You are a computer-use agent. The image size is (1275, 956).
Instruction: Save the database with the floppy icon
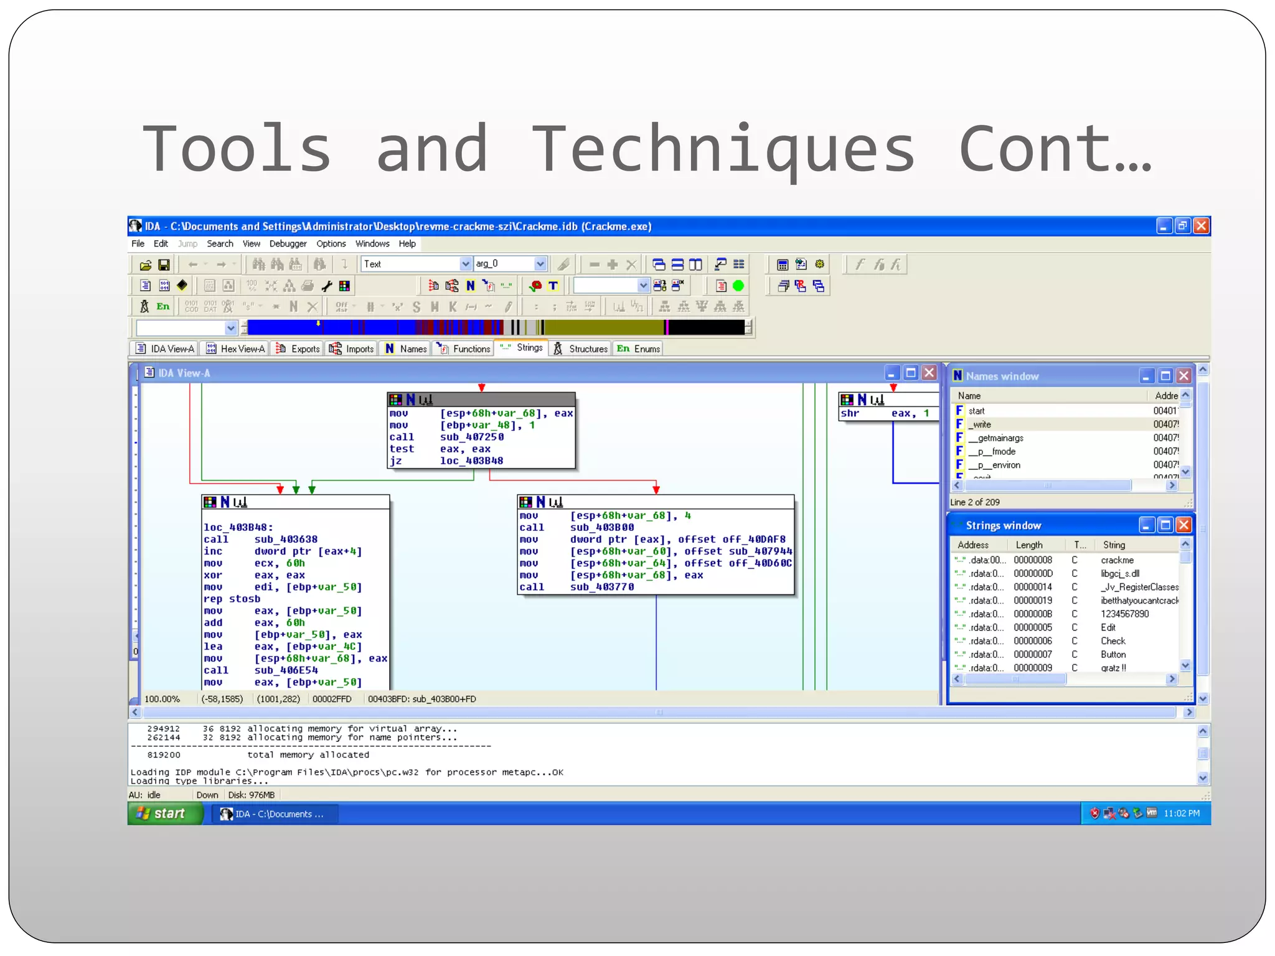point(164,265)
